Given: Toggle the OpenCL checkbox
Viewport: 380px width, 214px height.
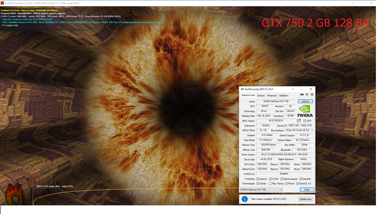Looking at the screenshot, I should pyautogui.click(x=258, y=179).
